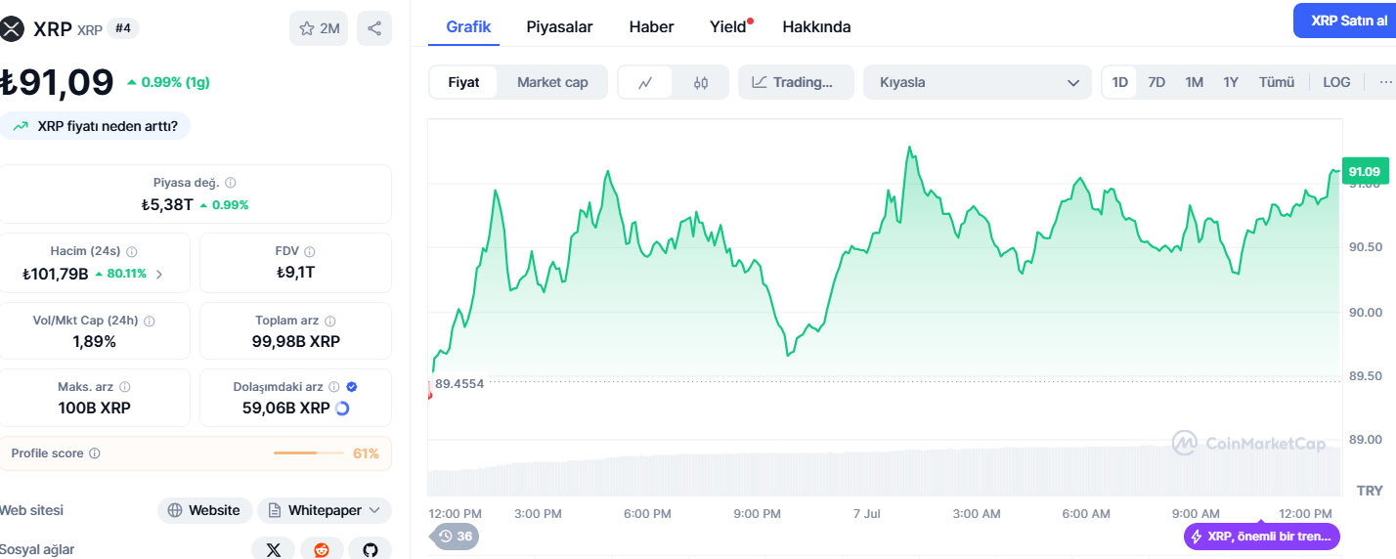Select the Tümü time range
The width and height of the screenshot is (1396, 559).
pos(1276,82)
